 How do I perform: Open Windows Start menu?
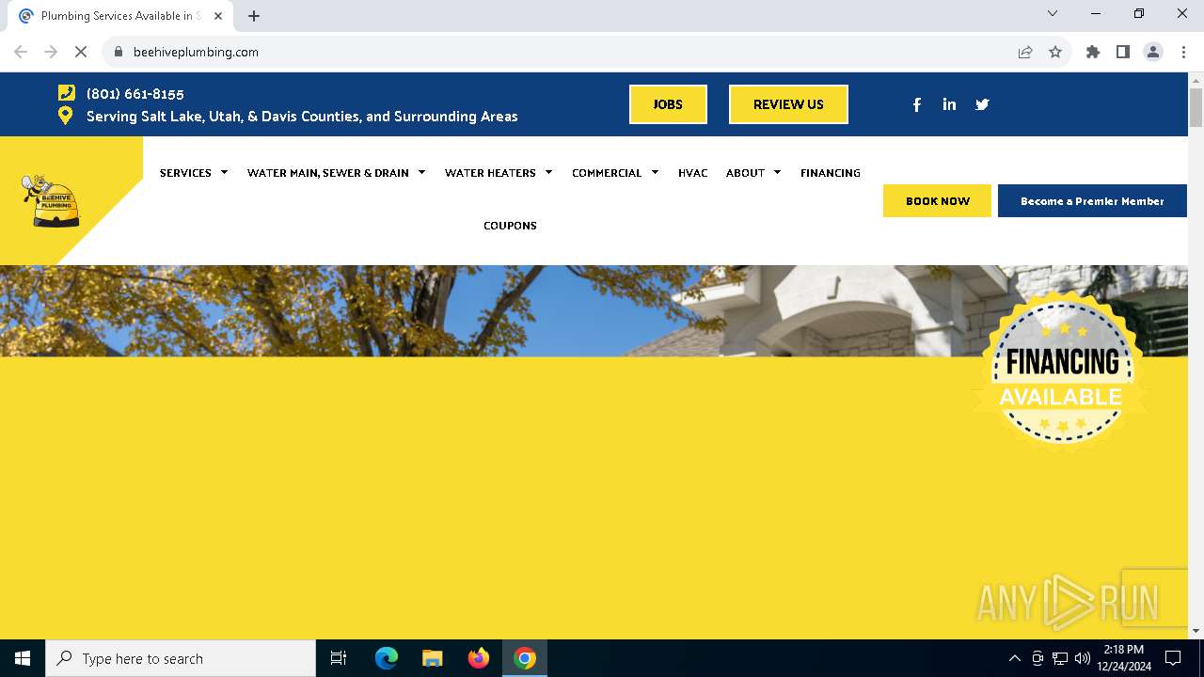23,658
